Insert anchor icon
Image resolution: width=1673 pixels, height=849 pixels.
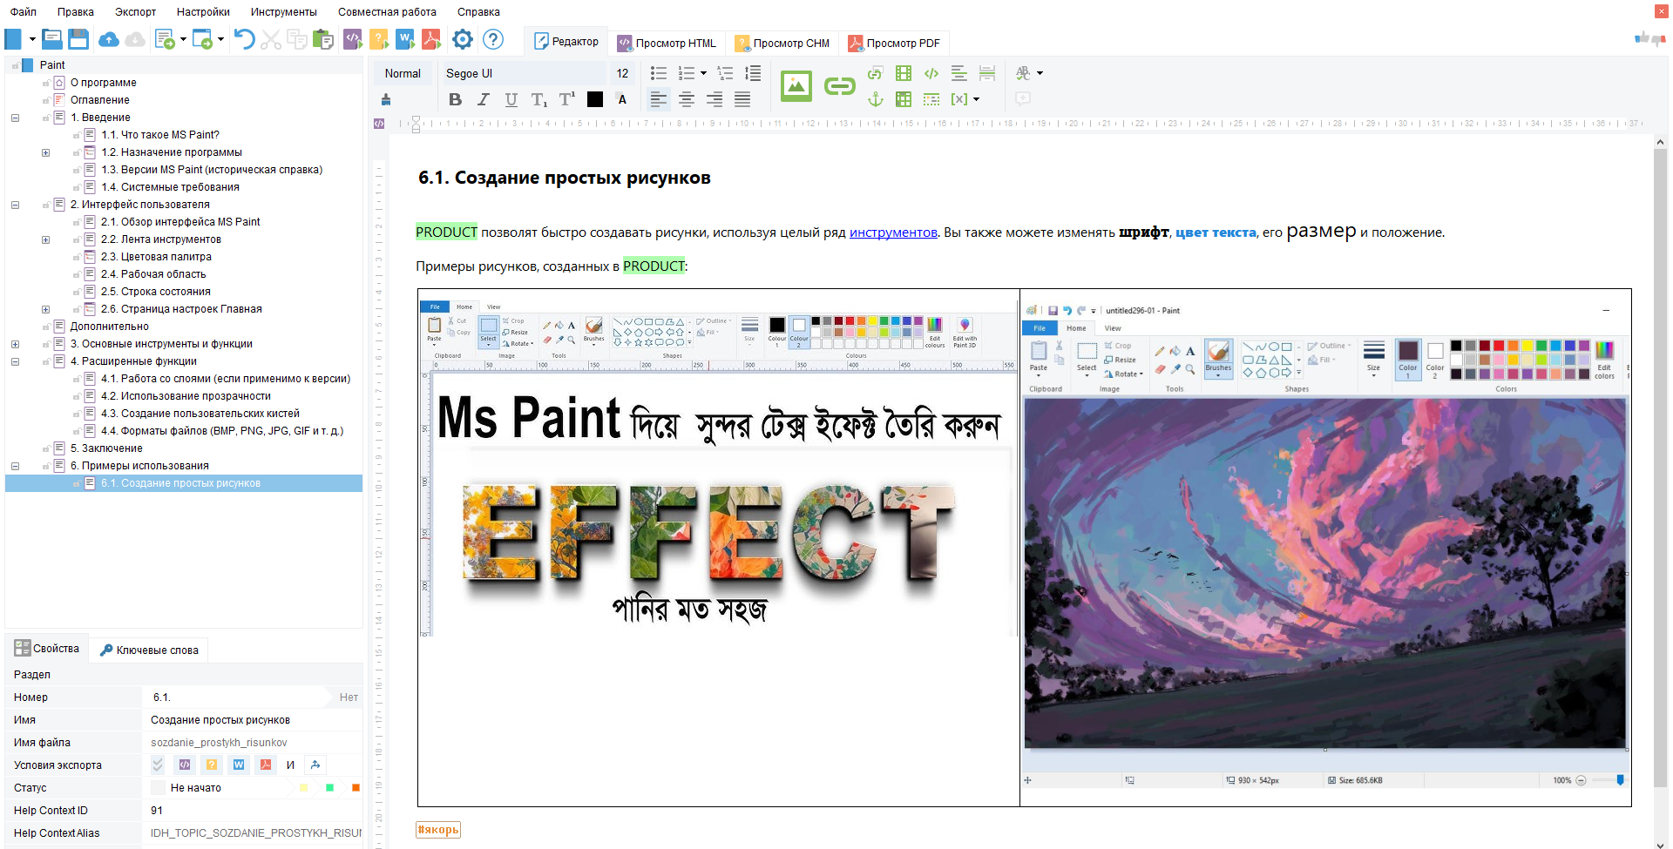(x=876, y=99)
